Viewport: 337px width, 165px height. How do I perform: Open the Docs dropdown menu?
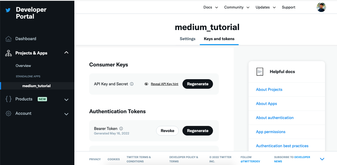point(211,7)
